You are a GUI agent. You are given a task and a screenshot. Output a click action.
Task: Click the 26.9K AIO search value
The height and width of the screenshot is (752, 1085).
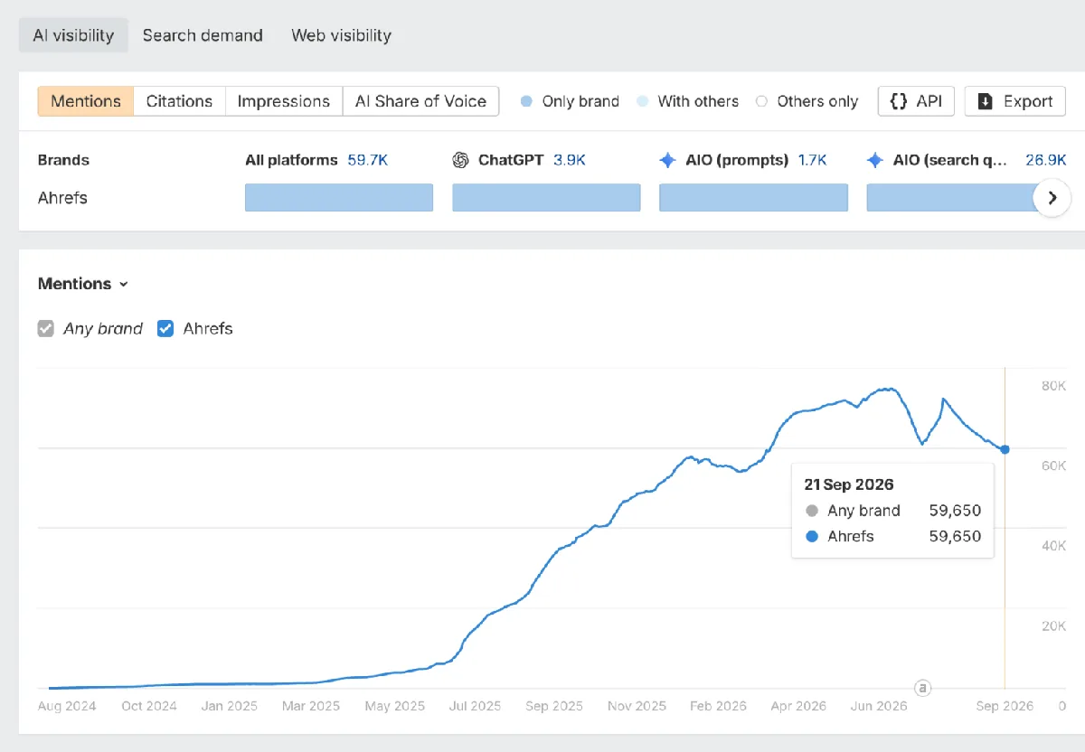(x=1046, y=160)
